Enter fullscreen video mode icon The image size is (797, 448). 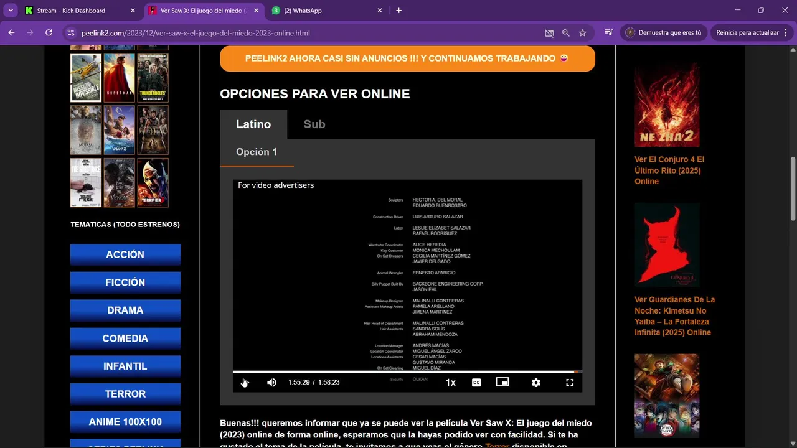pos(570,383)
